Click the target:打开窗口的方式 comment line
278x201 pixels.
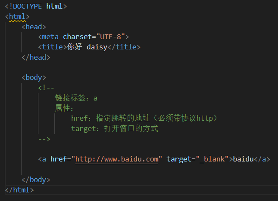pos(115,128)
